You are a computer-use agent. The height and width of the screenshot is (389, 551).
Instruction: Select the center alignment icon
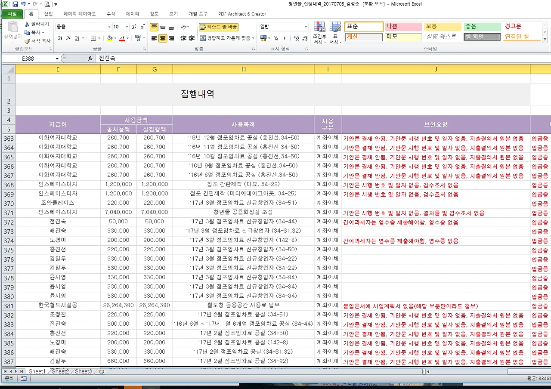click(x=162, y=38)
